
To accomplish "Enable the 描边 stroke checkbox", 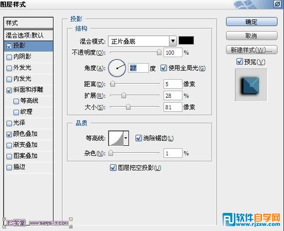I will point(9,167).
